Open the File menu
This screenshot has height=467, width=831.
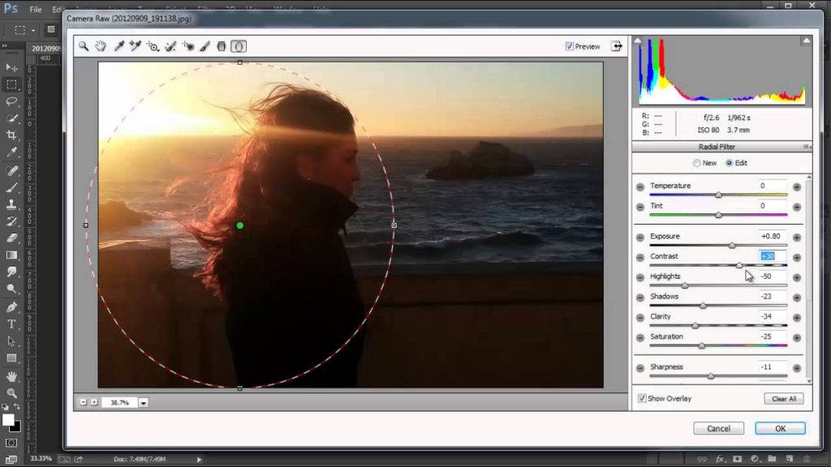pos(35,10)
